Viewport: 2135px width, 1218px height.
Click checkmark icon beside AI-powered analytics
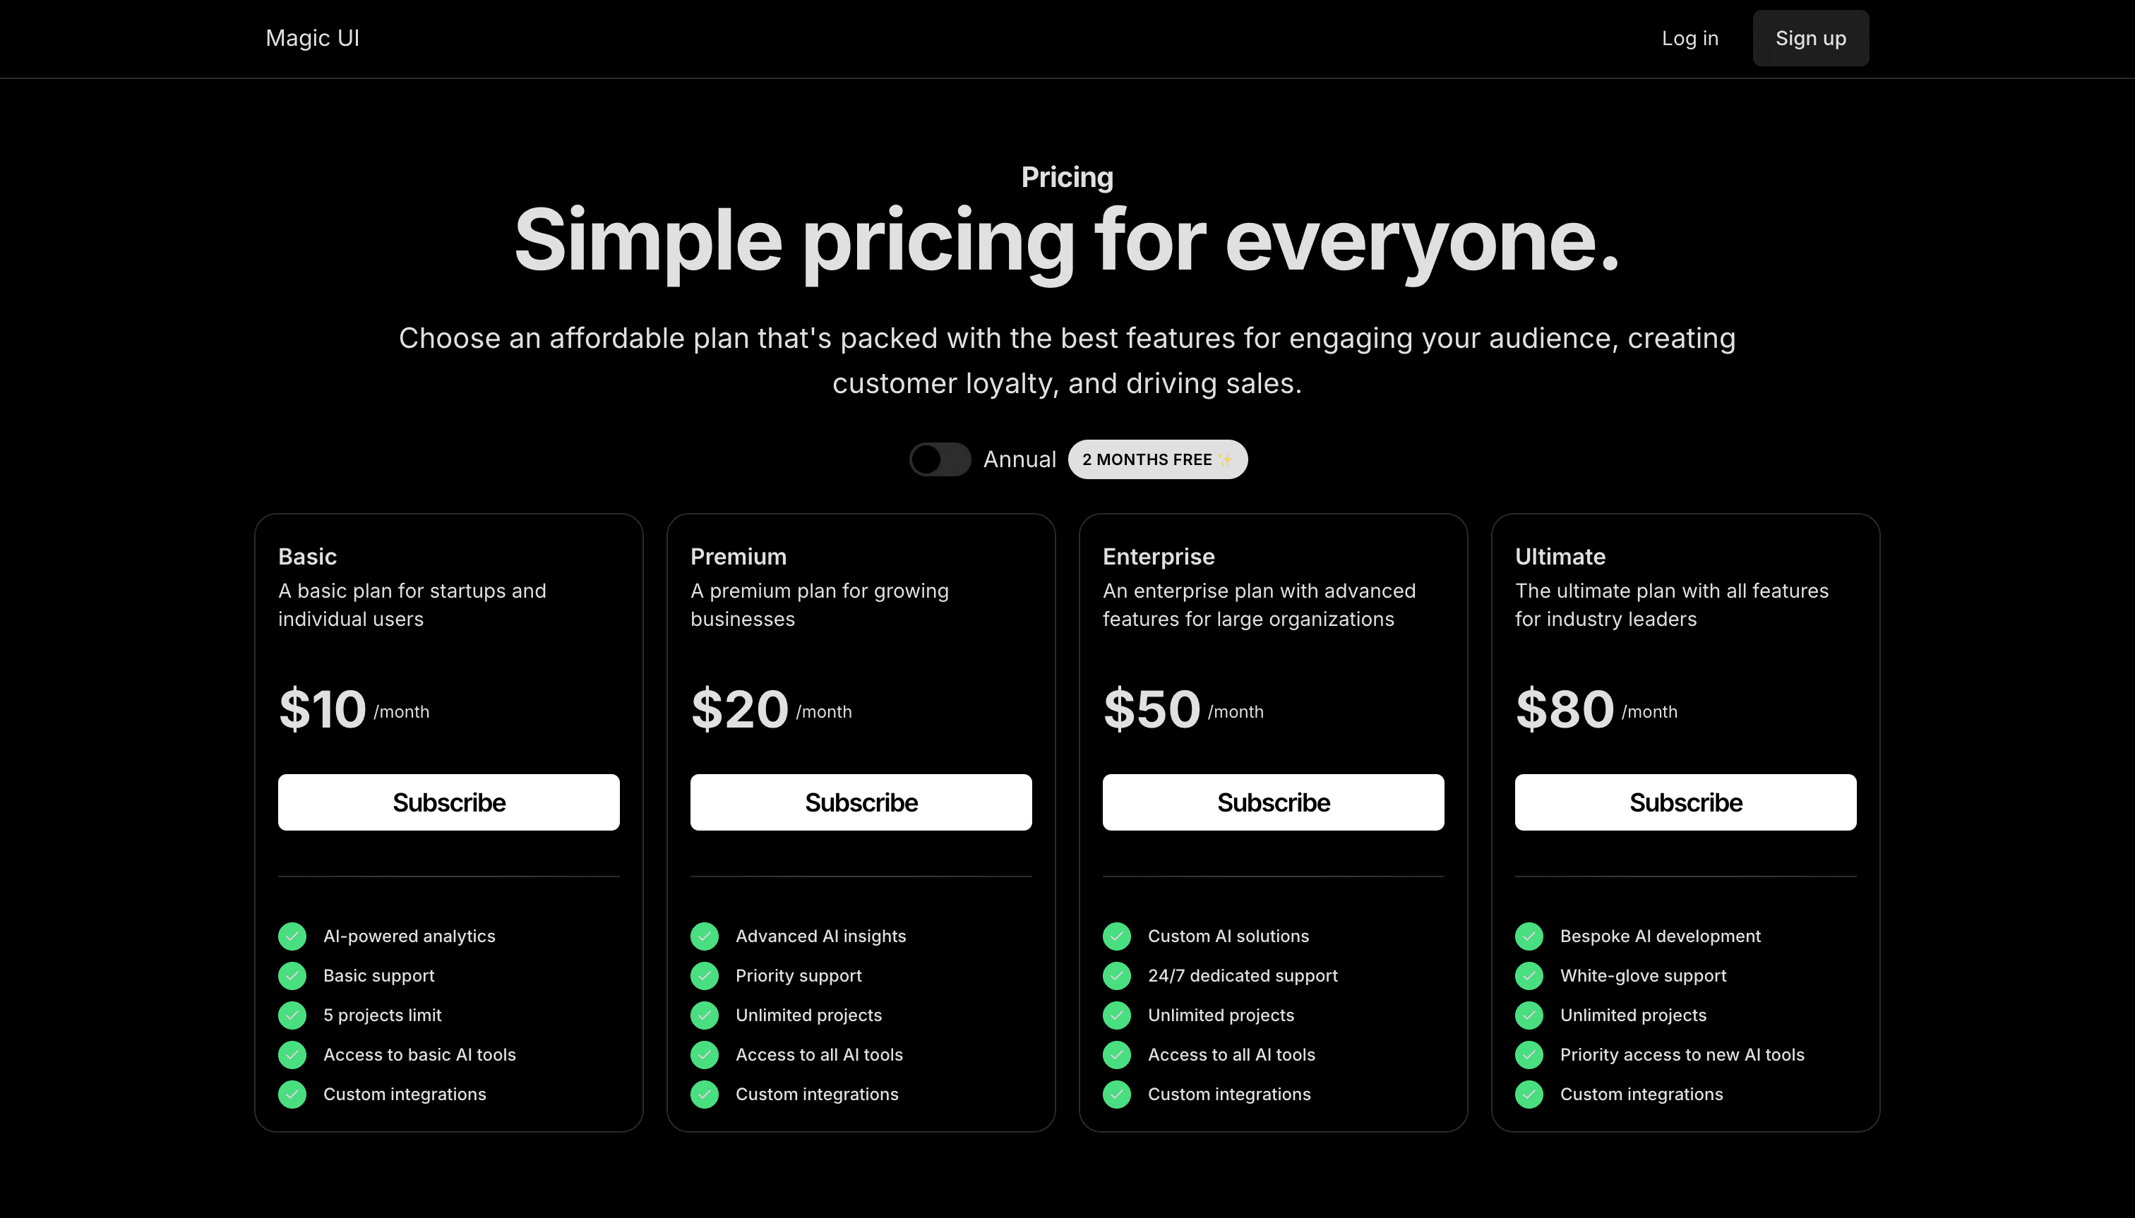tap(292, 936)
